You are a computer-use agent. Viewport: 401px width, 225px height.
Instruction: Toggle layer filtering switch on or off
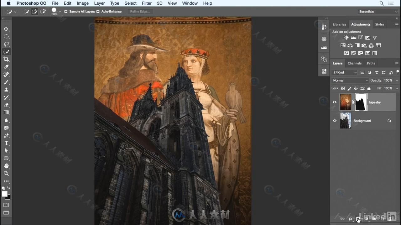(398, 72)
